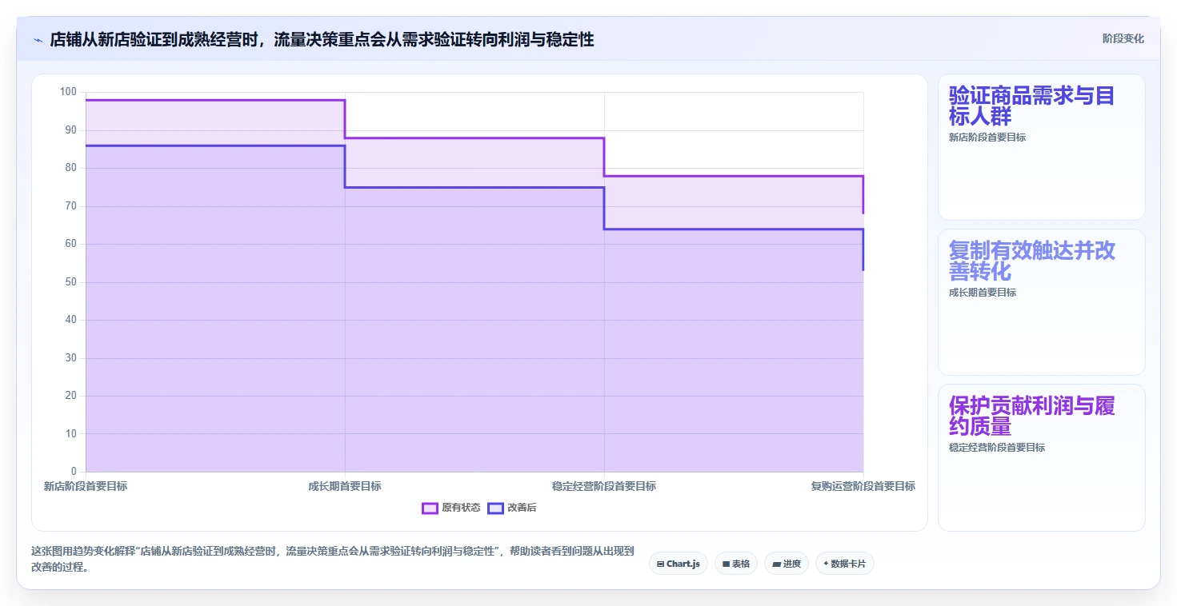The image size is (1177, 606).
Task: Click the 稳定经营阶段首要目标 axis label
Action: [x=604, y=486]
